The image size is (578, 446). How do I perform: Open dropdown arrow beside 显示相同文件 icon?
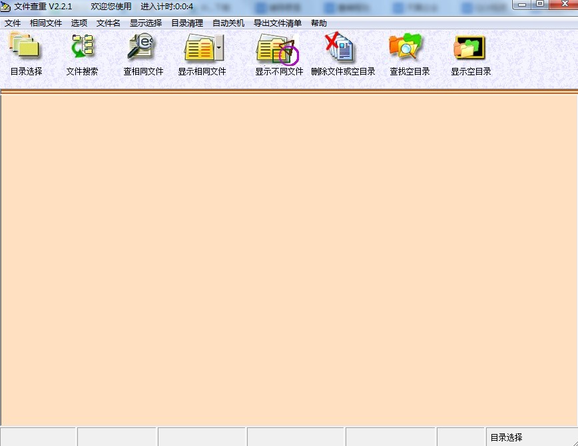(219, 47)
